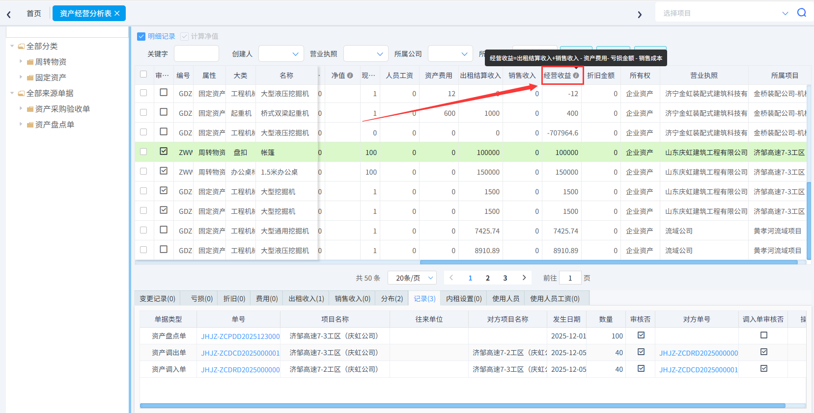The image size is (814, 413).
Task: Click the 资产盘点单 folder icon in tree
Action: [30, 125]
